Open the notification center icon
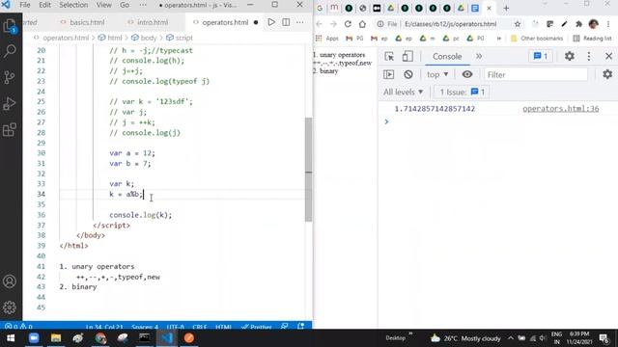 [x=604, y=338]
